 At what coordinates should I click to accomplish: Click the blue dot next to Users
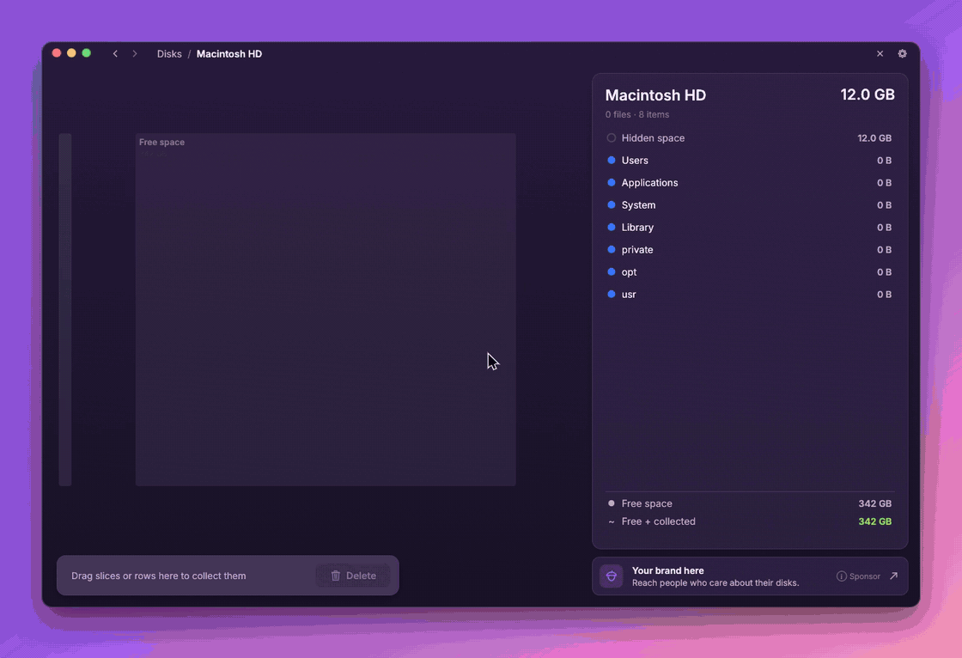tap(611, 160)
